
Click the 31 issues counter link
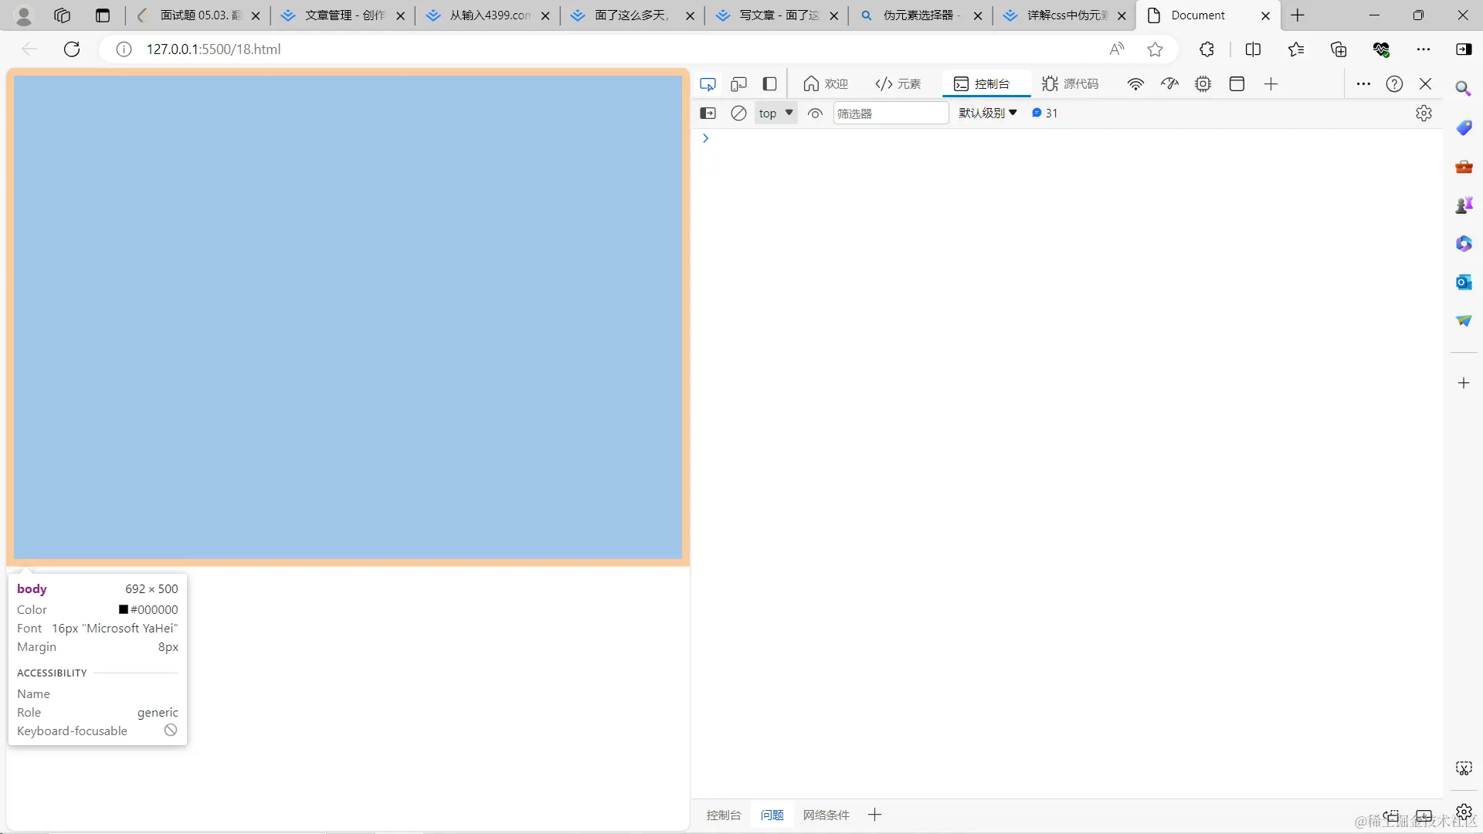[x=1045, y=114]
